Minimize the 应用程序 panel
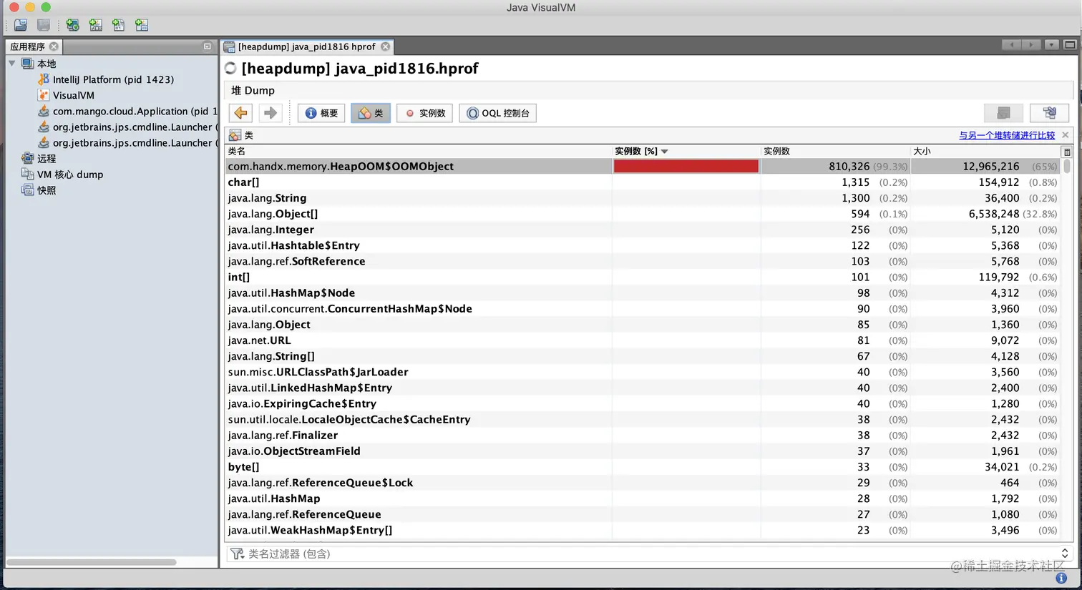Viewport: 1082px width, 590px height. [208, 46]
